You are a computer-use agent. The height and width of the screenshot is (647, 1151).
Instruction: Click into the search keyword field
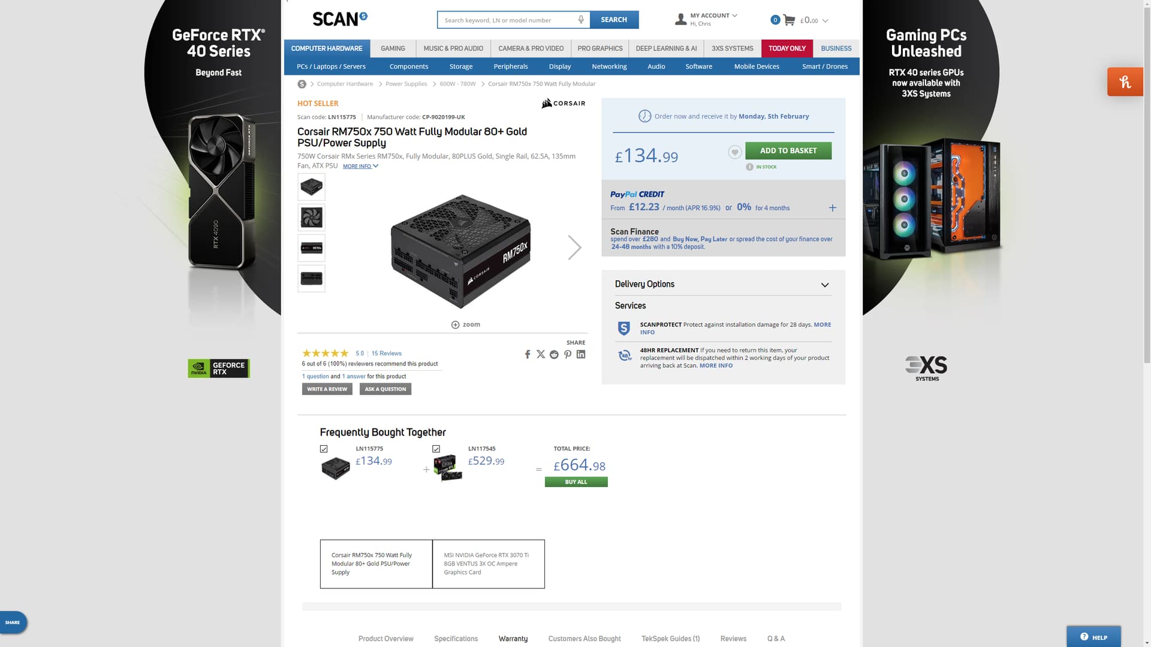(x=507, y=20)
